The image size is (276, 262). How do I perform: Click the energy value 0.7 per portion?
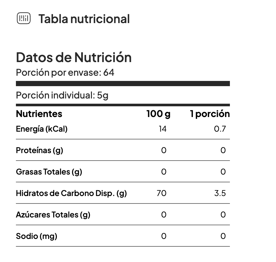(x=220, y=129)
